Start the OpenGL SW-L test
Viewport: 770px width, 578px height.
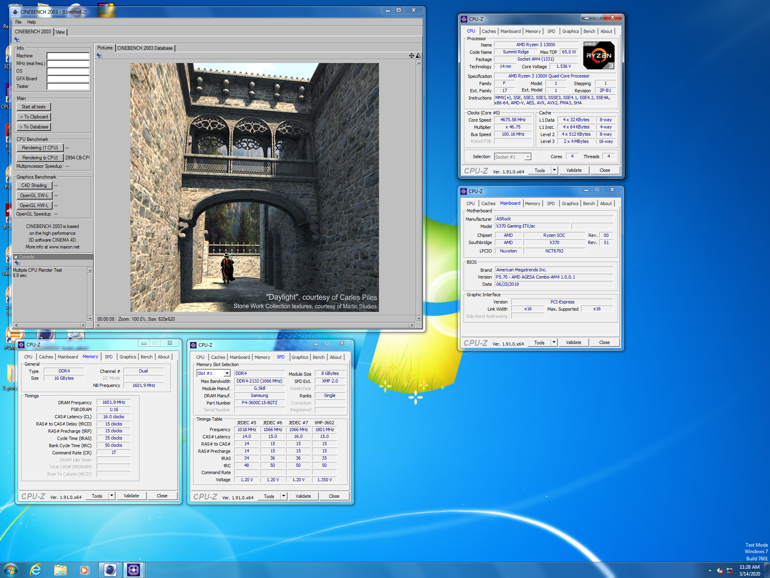coord(34,195)
